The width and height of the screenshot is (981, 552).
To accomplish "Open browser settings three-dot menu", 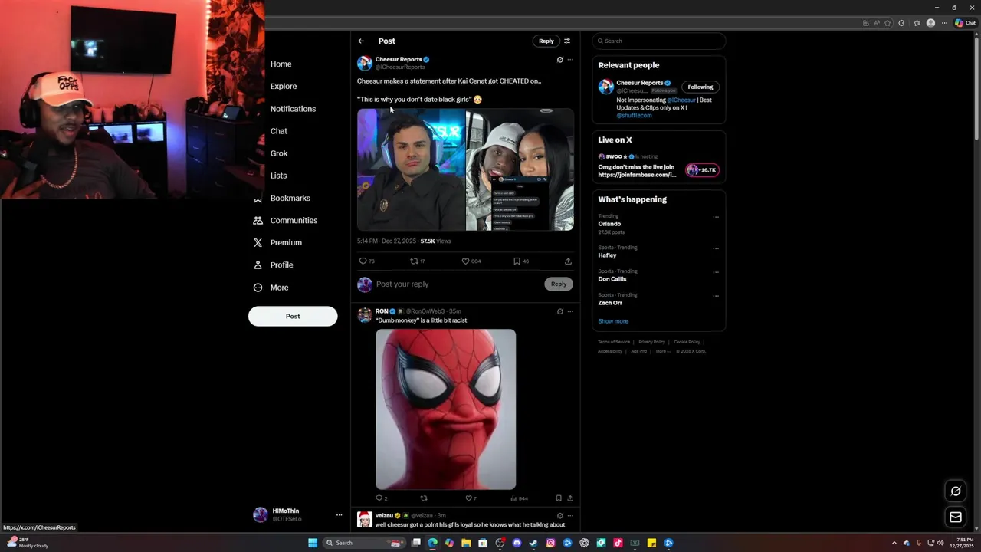I will coord(944,23).
